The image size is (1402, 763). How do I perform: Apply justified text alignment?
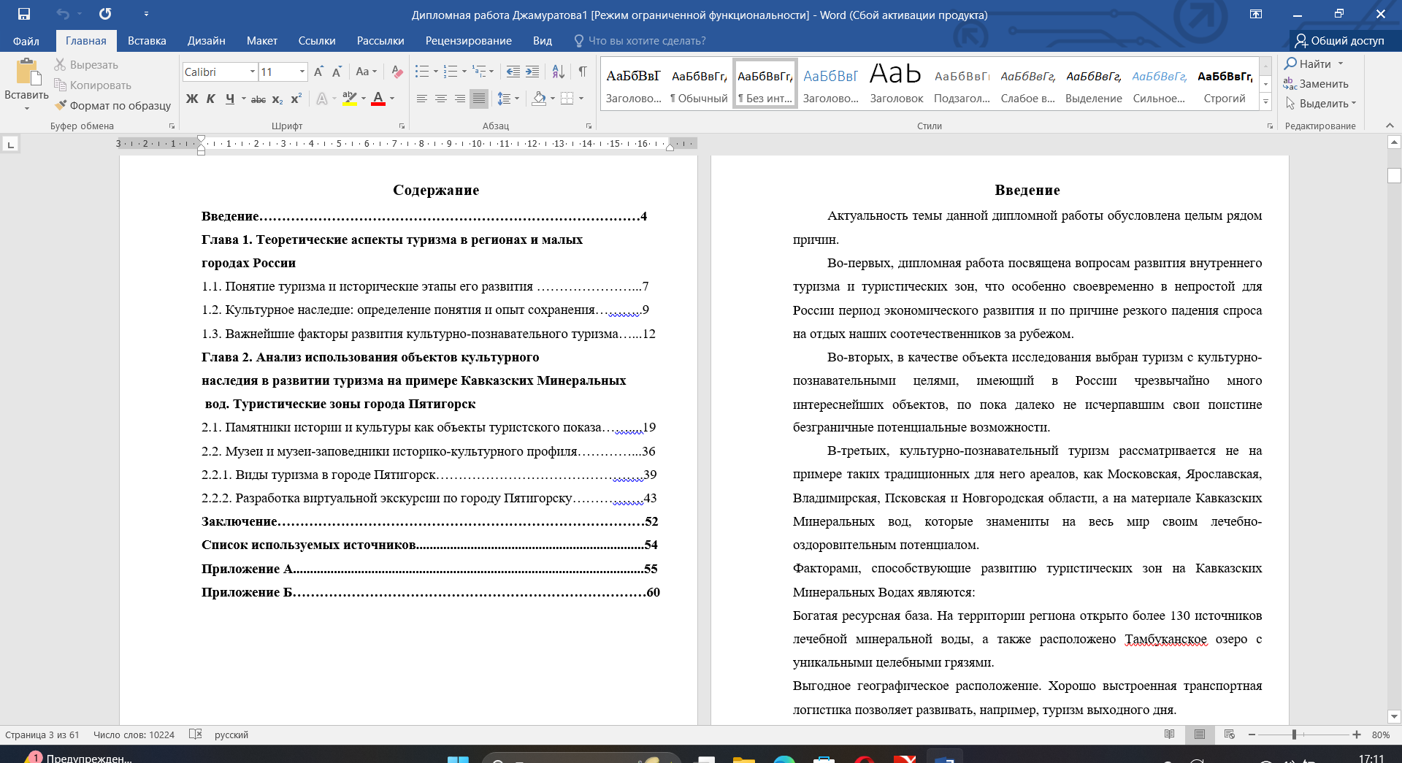tap(478, 99)
